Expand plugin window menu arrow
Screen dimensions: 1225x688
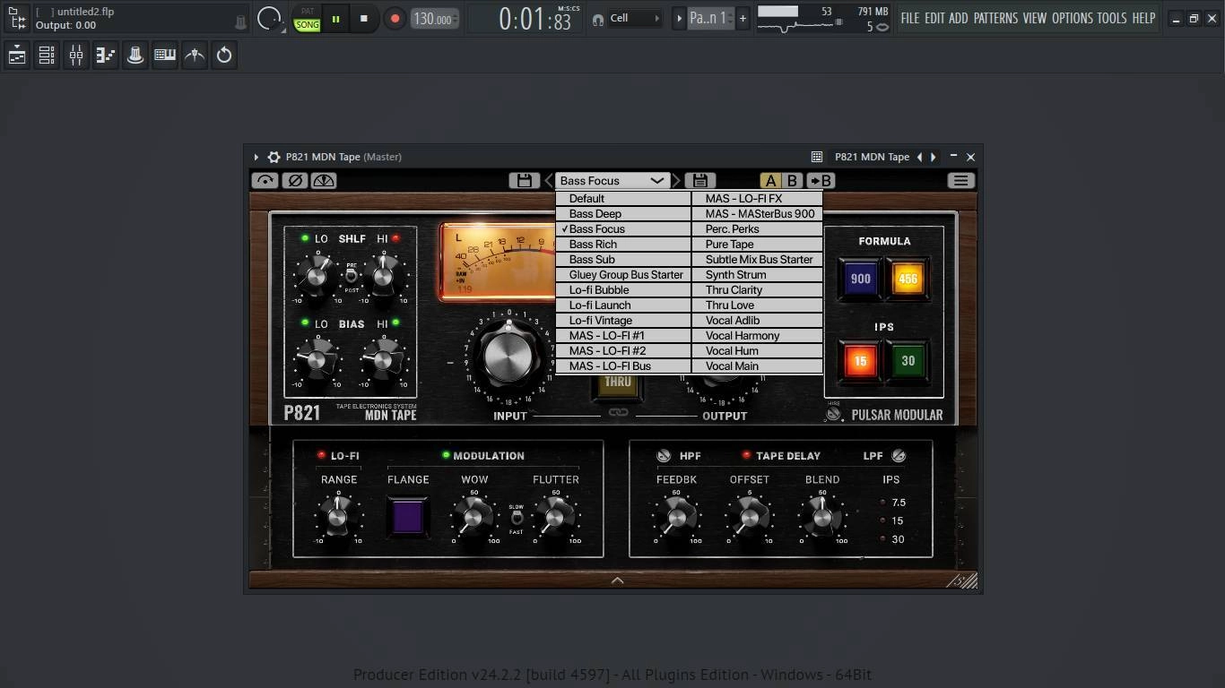click(256, 157)
